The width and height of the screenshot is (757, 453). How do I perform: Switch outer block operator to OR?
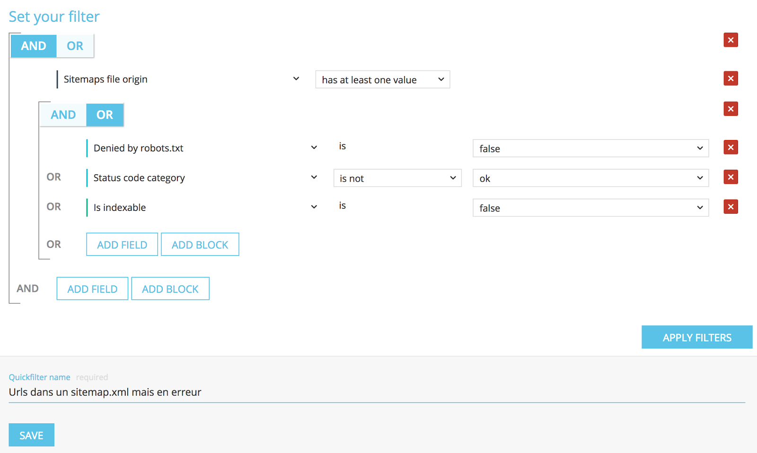pyautogui.click(x=75, y=46)
